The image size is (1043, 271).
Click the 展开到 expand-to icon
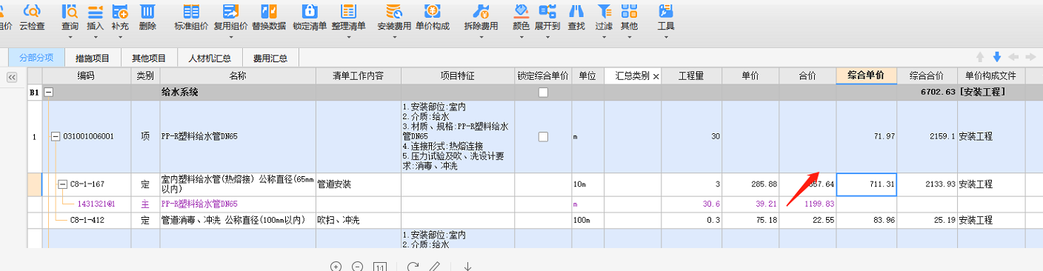pos(547,11)
